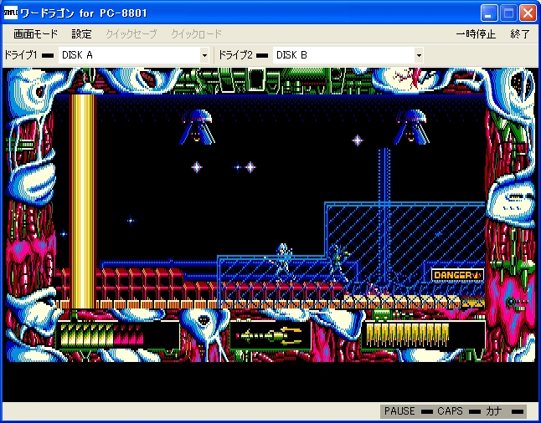Click the right hovering dome drone enemy

[411, 127]
